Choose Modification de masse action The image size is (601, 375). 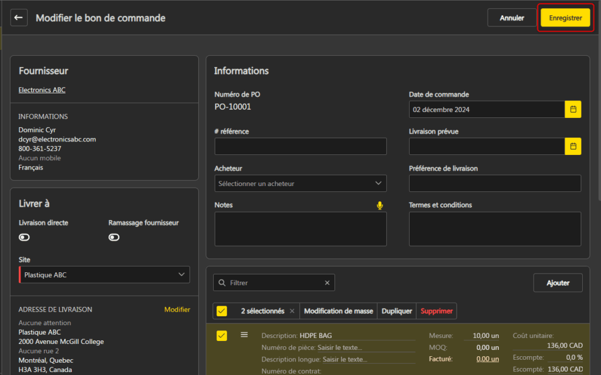(339, 311)
